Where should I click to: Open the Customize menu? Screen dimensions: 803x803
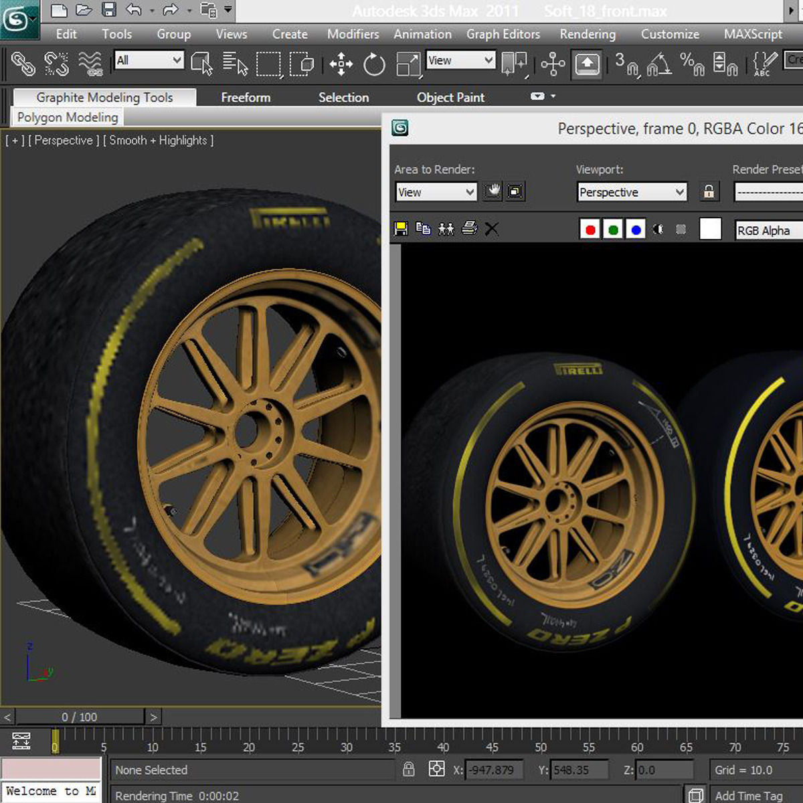670,34
